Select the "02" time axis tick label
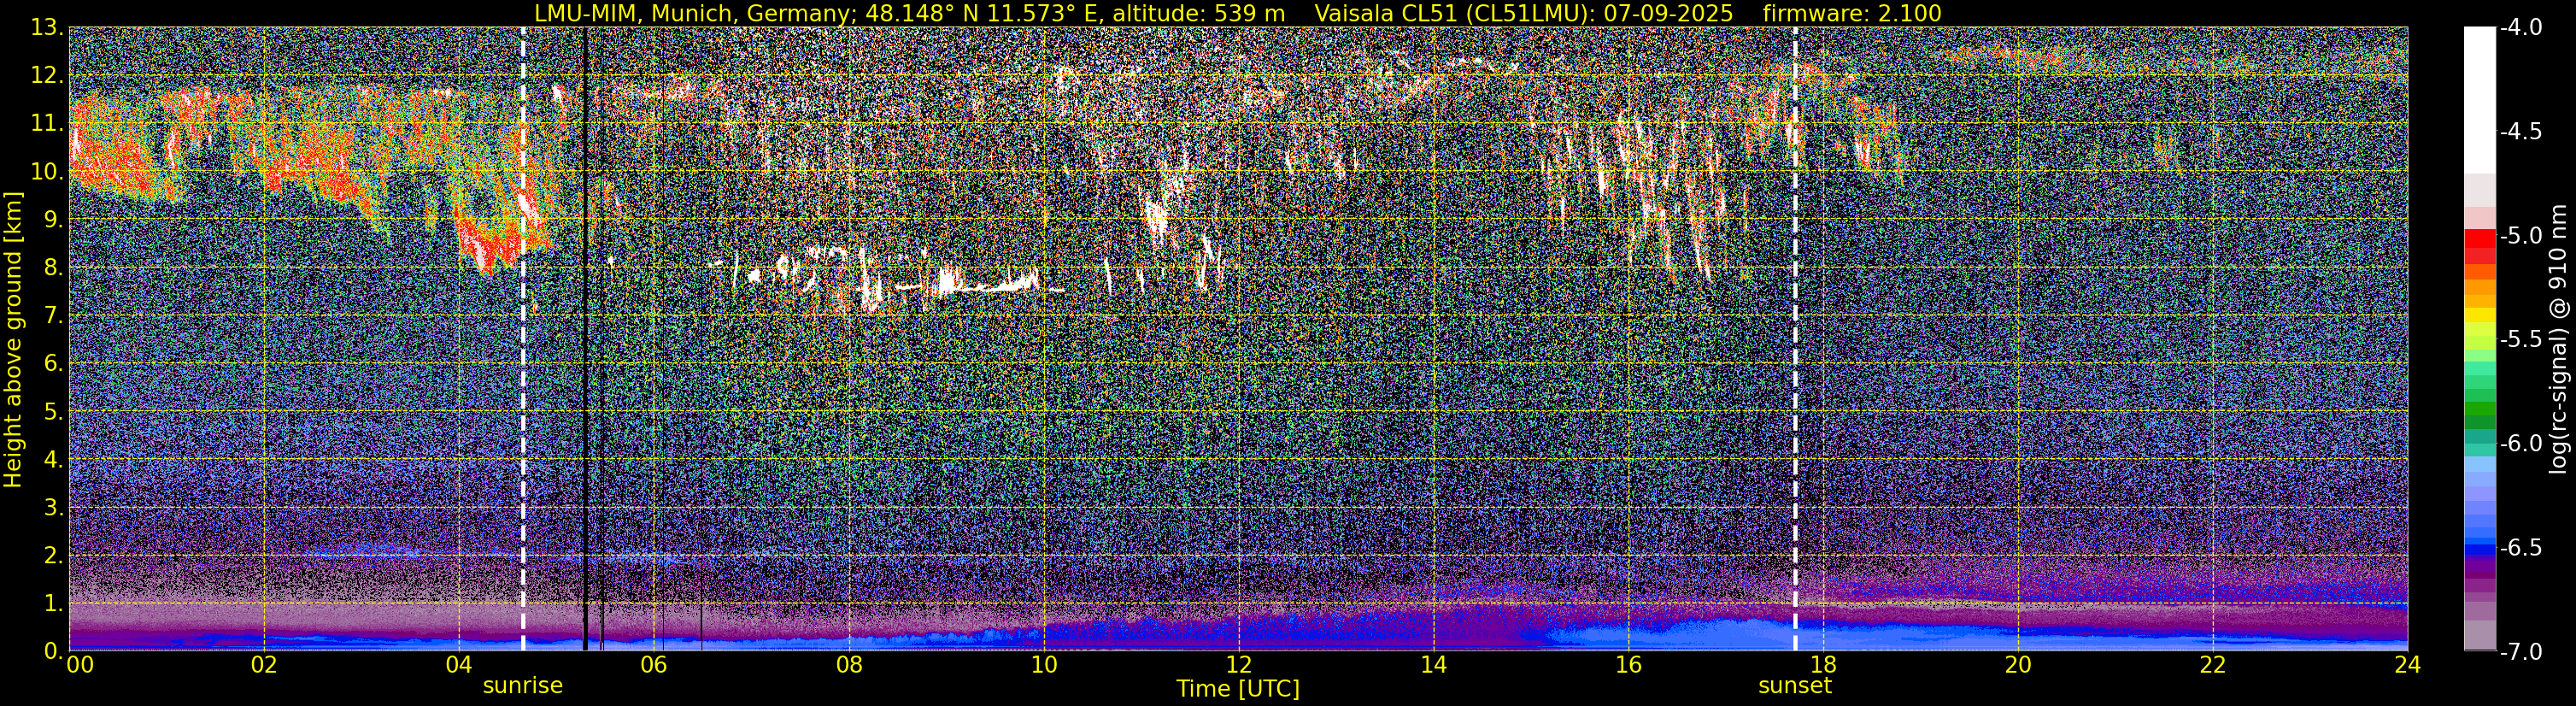The image size is (2576, 706). 263,665
